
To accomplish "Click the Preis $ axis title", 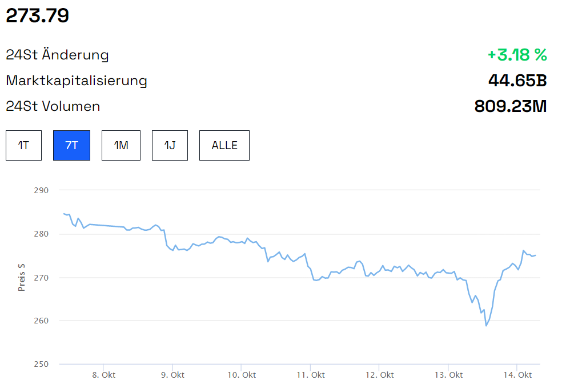I will 22,277.
